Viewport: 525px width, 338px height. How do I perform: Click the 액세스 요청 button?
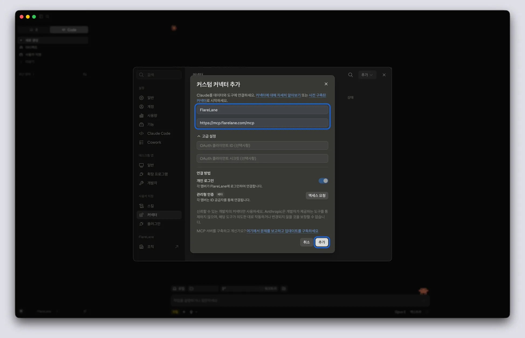[317, 196]
